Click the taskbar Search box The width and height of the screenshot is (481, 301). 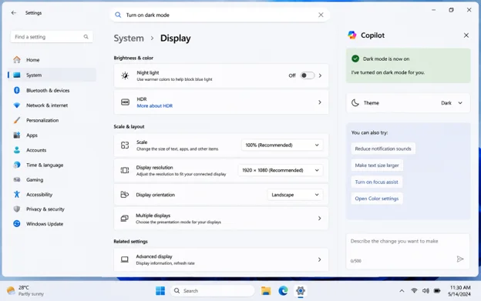pos(212,290)
